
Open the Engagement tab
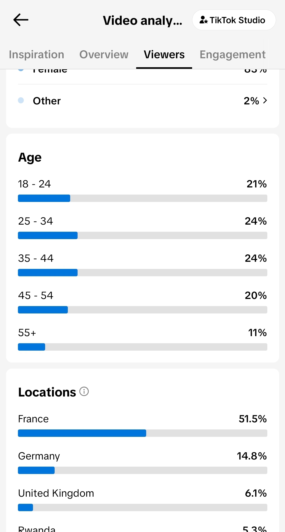232,55
